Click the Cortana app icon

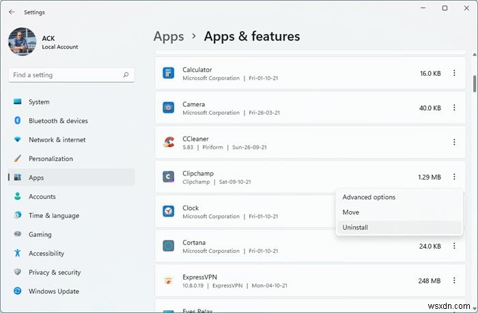(x=168, y=246)
